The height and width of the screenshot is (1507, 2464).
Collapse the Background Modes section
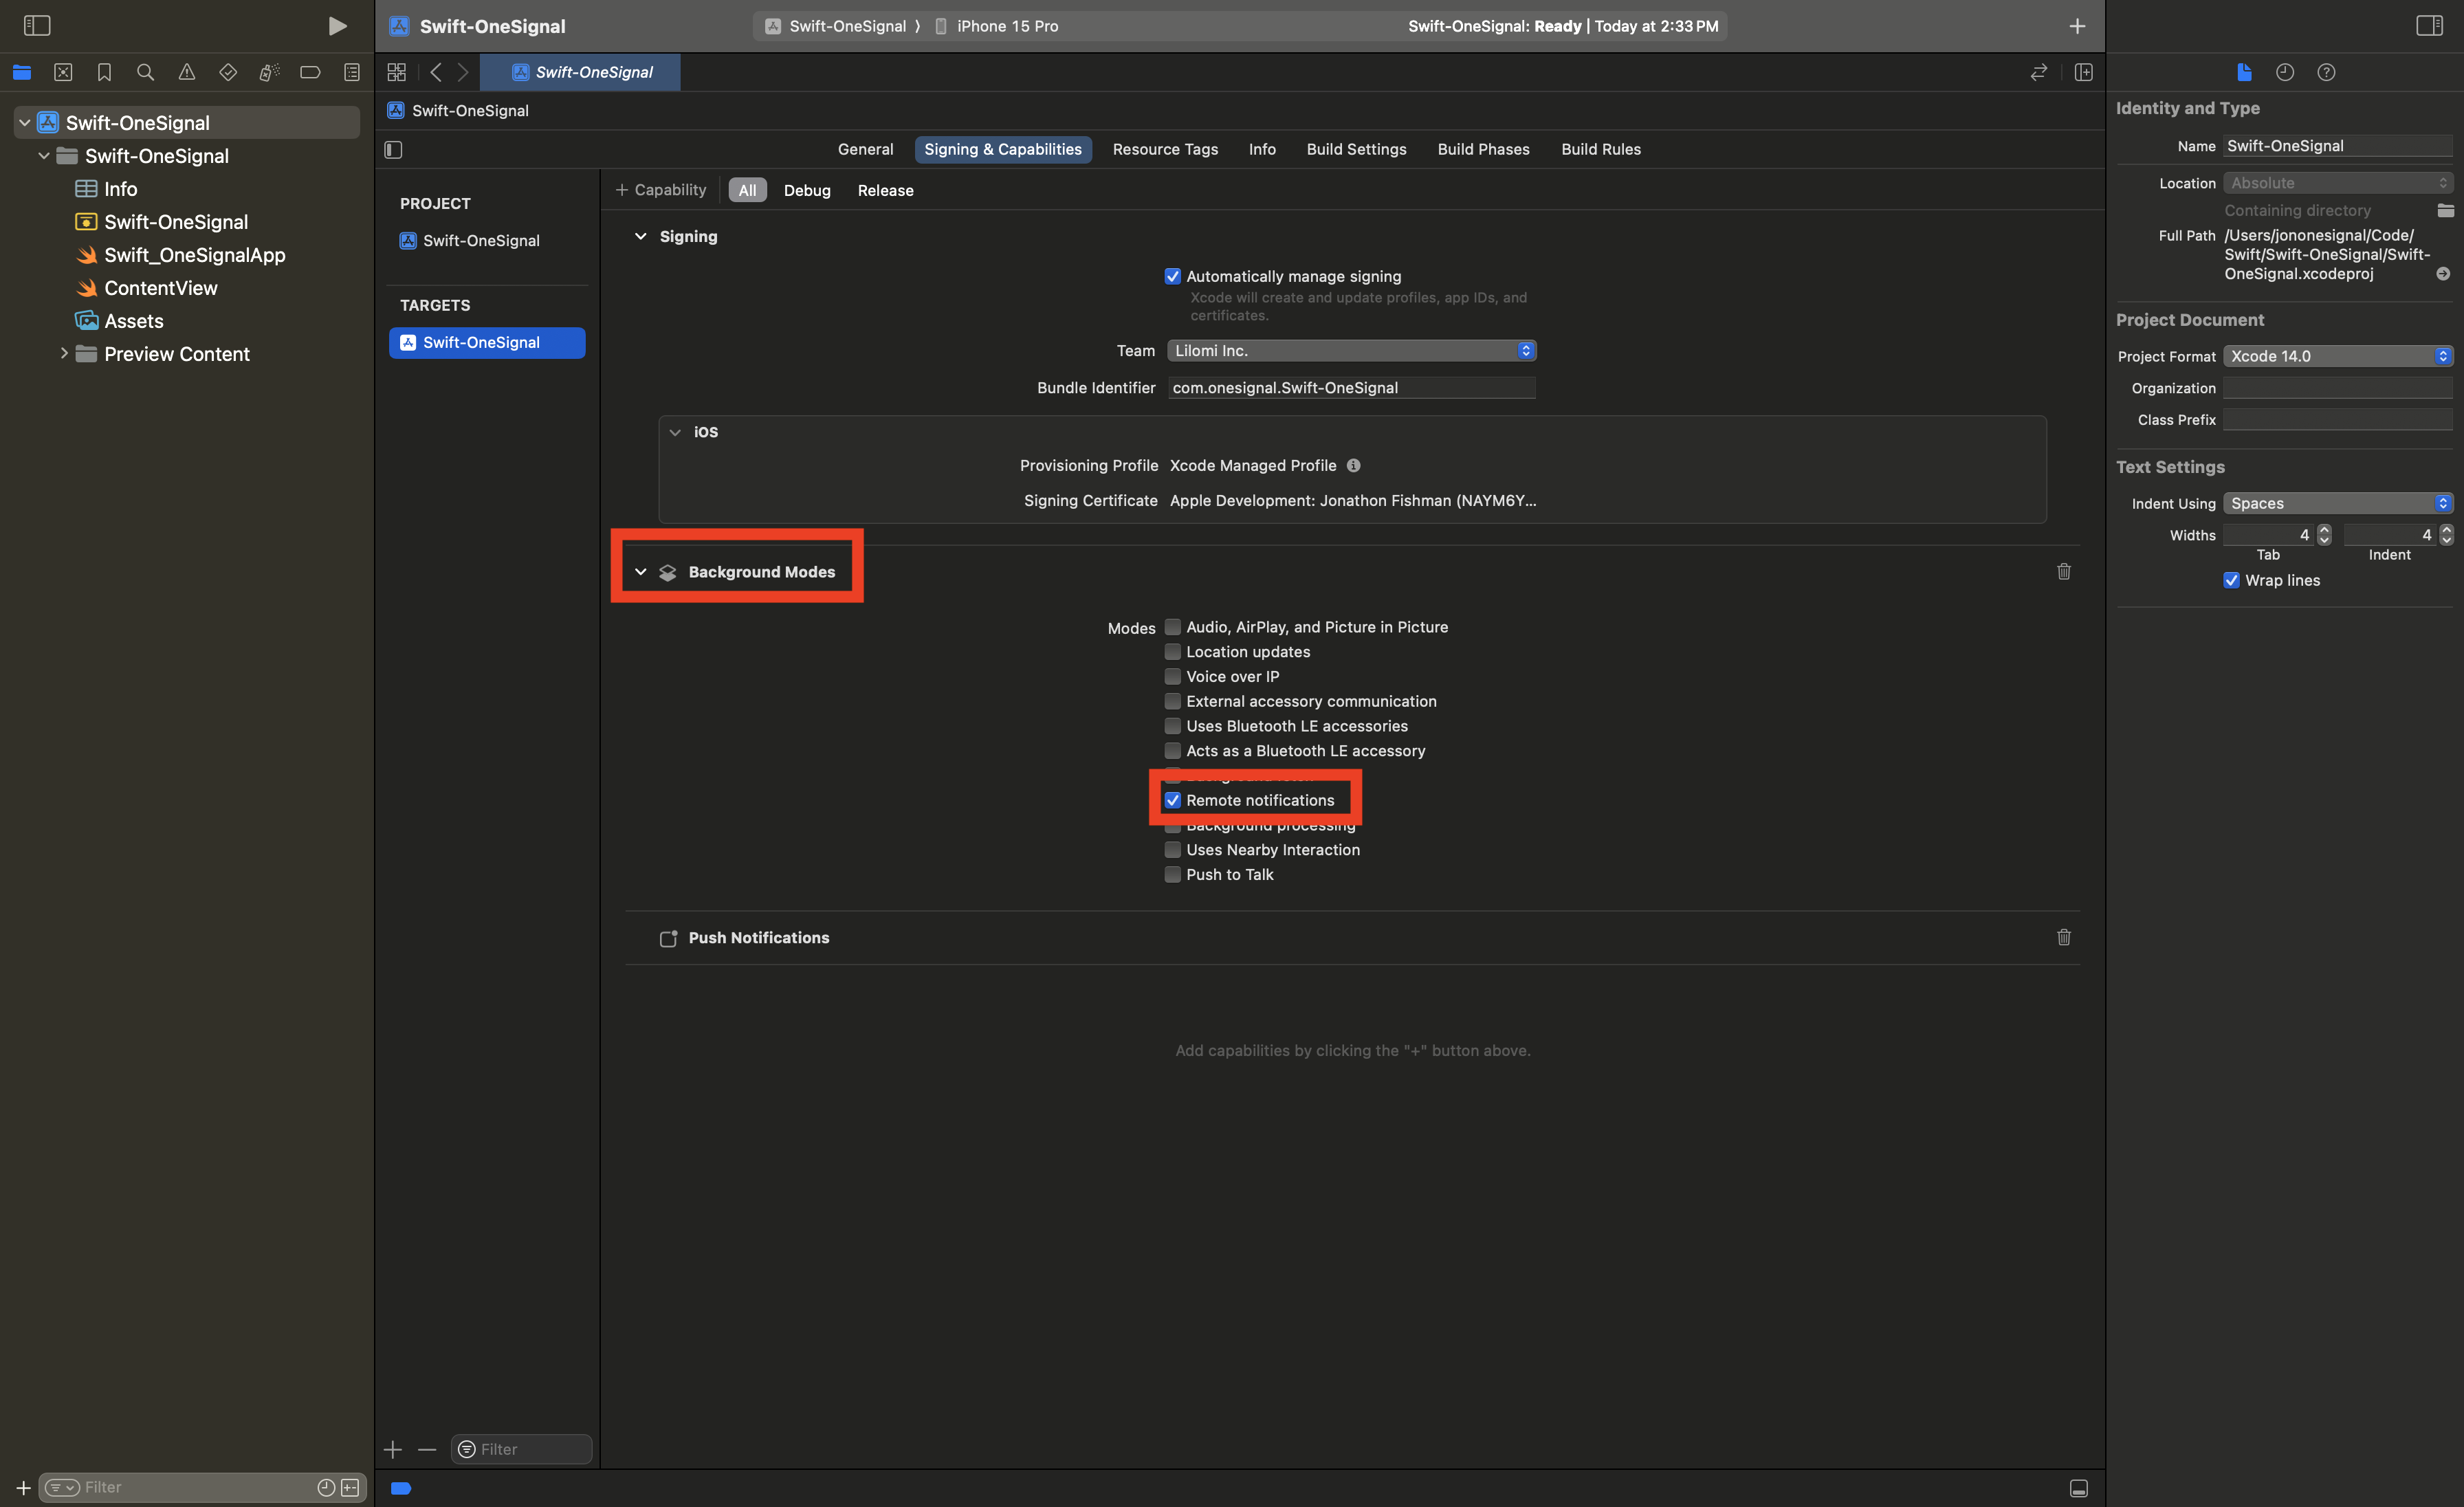(x=640, y=571)
